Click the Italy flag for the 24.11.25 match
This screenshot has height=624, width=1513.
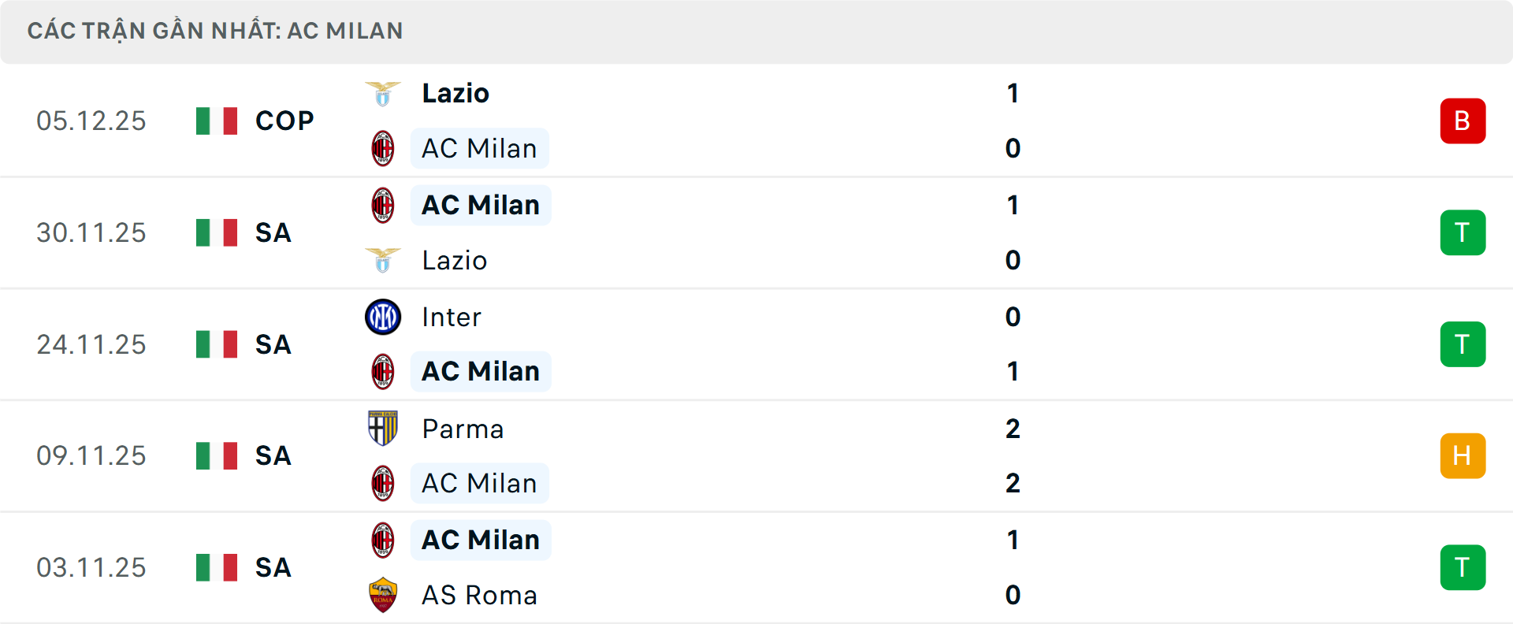217,344
